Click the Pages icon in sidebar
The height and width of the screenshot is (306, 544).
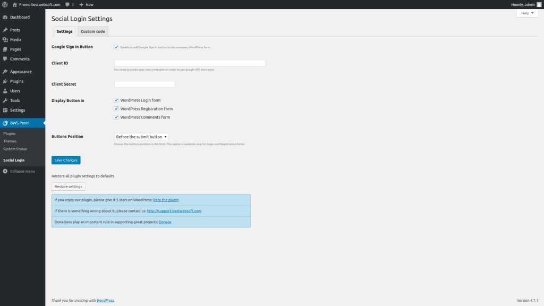click(x=5, y=49)
